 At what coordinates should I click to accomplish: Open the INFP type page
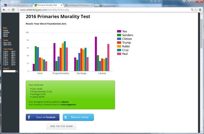click(x=13, y=55)
